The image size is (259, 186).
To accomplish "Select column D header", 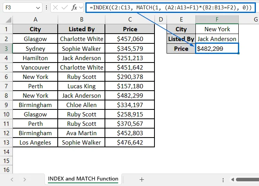I will point(161,20).
